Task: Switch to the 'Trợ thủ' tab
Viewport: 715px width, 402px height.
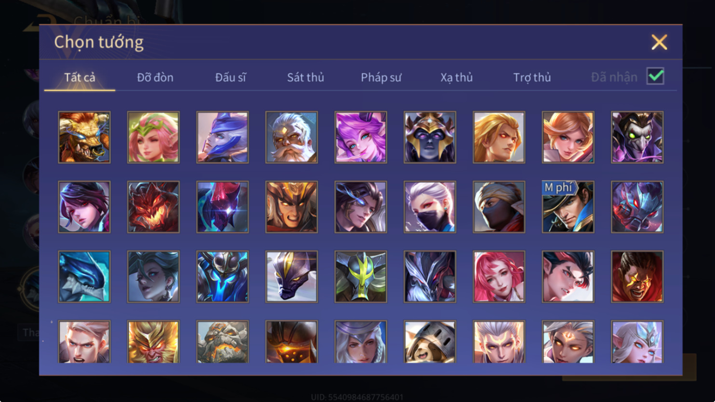Action: (532, 77)
